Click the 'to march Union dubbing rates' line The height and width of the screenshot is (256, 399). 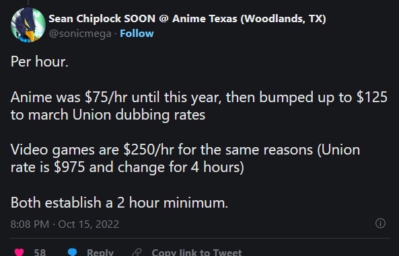[108, 115]
